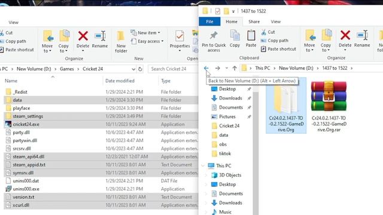Open Copy to dropdown in Cricket 24 window
The image size is (383, 215).
click(63, 42)
